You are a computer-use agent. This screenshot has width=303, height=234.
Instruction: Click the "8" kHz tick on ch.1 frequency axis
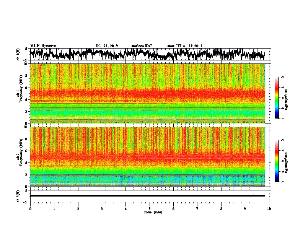(26, 76)
